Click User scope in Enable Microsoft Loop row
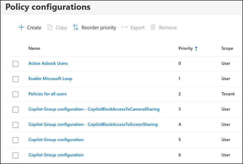This screenshot has height=164, width=243. pyautogui.click(x=226, y=79)
